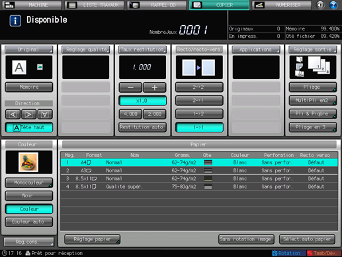Click the original document A preview
Image resolution: width=342 pixels, height=257 pixels.
tap(19, 68)
